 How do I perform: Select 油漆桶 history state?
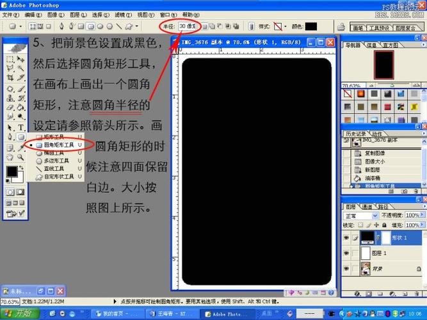tap(372, 178)
